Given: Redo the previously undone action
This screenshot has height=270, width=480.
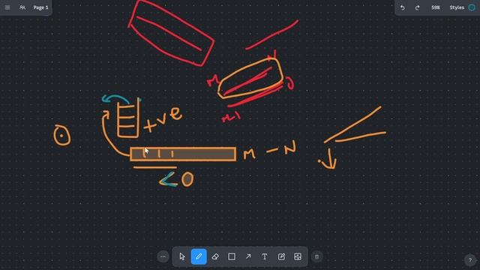Looking at the screenshot, I should (x=417, y=7).
